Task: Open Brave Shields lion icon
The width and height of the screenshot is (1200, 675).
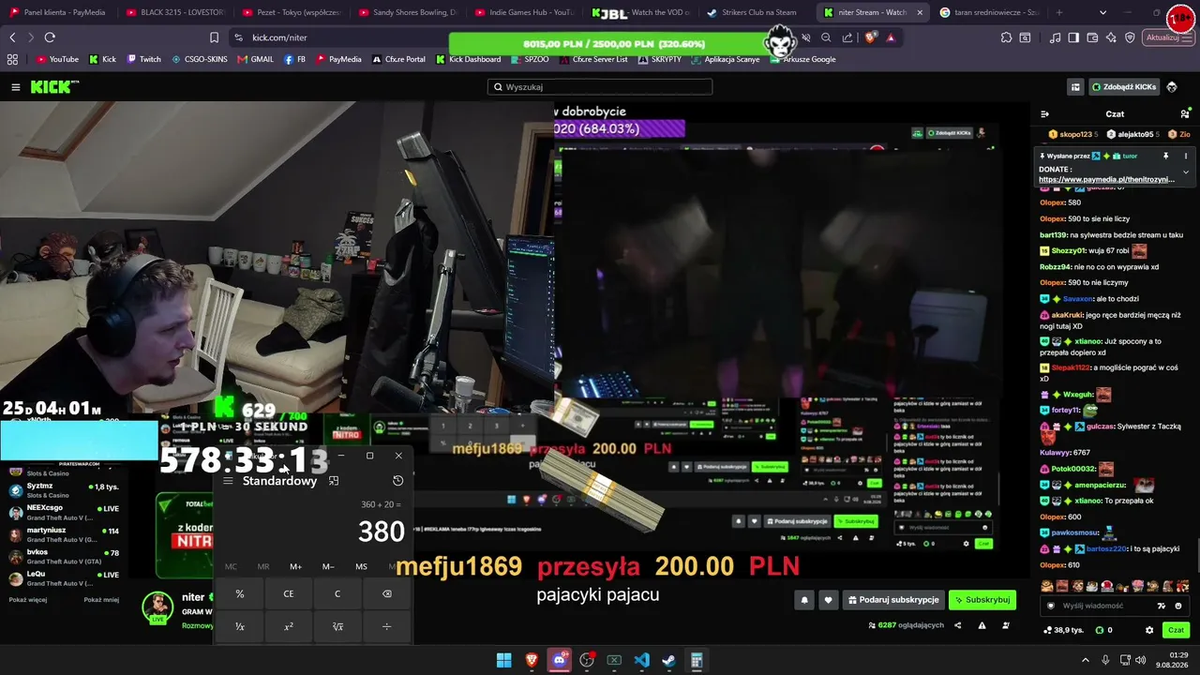Action: [872, 37]
